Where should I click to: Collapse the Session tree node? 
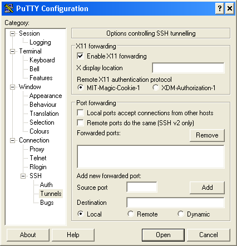point(12,33)
